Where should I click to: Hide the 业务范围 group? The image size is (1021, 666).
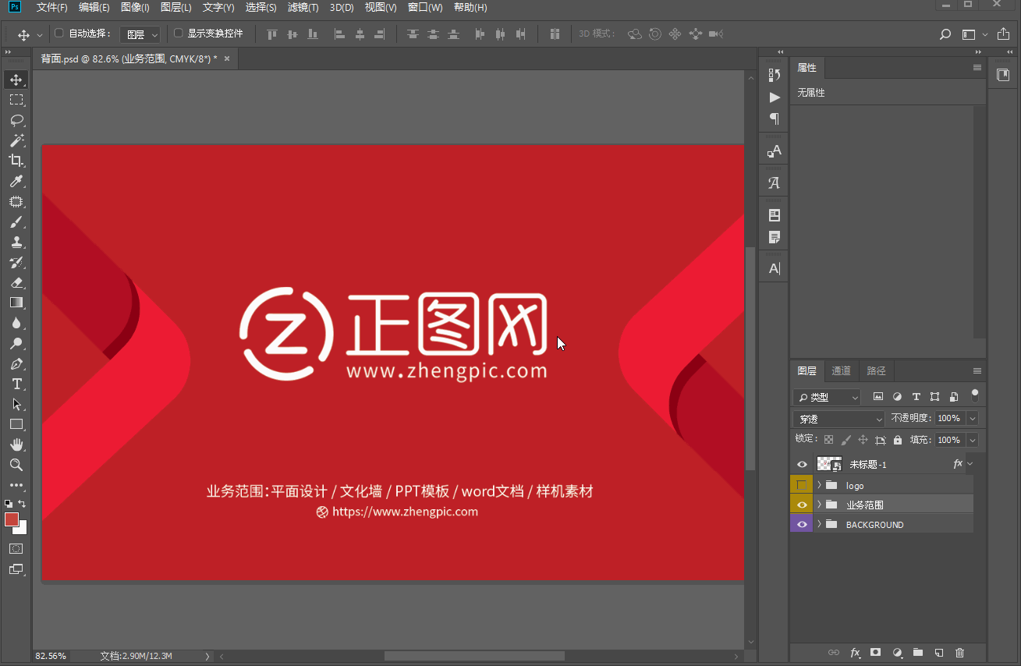point(802,505)
